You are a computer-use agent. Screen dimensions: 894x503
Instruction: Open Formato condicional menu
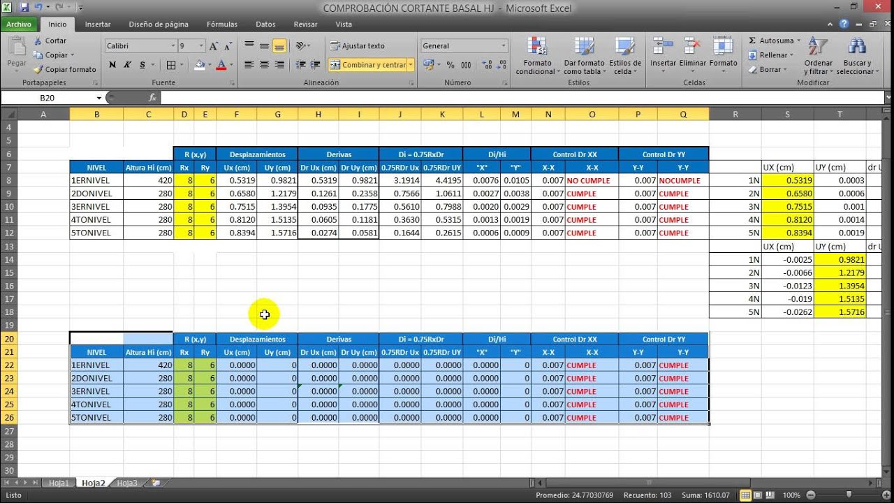point(536,56)
